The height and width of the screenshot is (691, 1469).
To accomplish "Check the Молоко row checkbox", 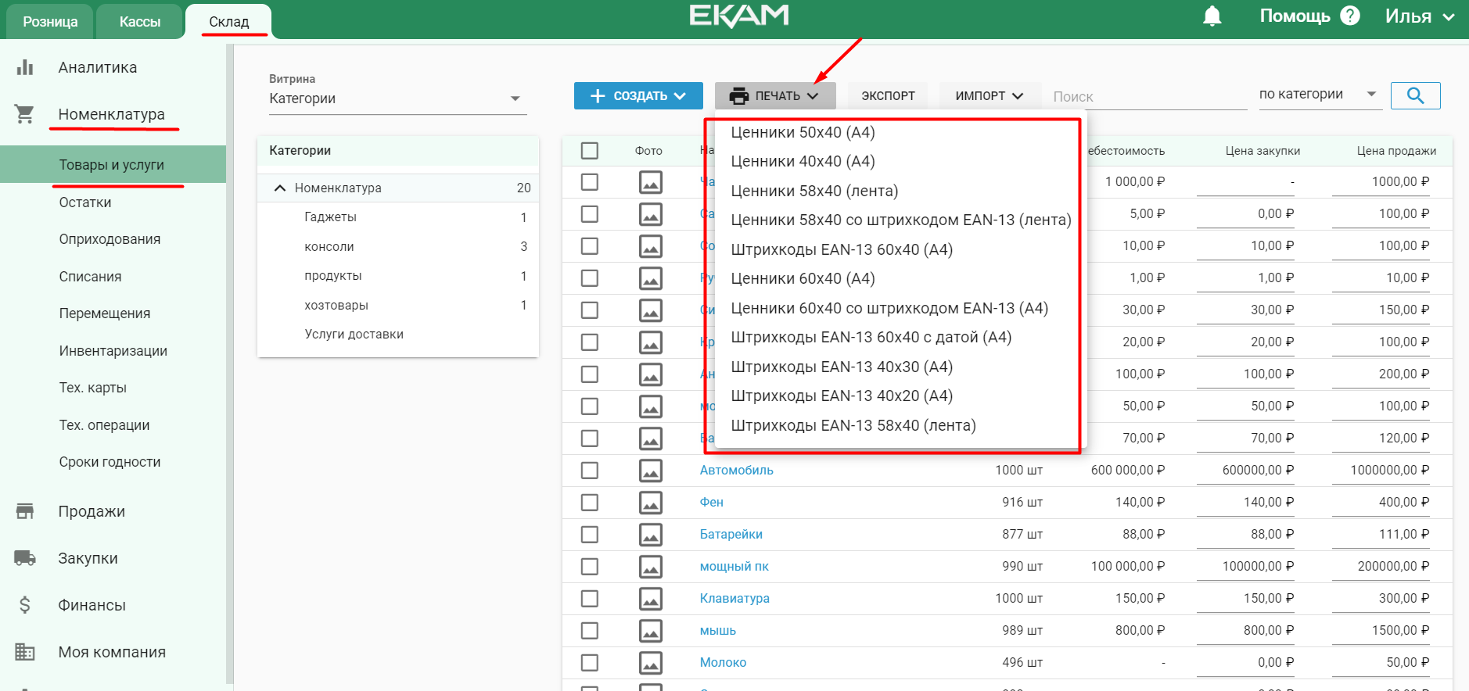I will pos(590,663).
